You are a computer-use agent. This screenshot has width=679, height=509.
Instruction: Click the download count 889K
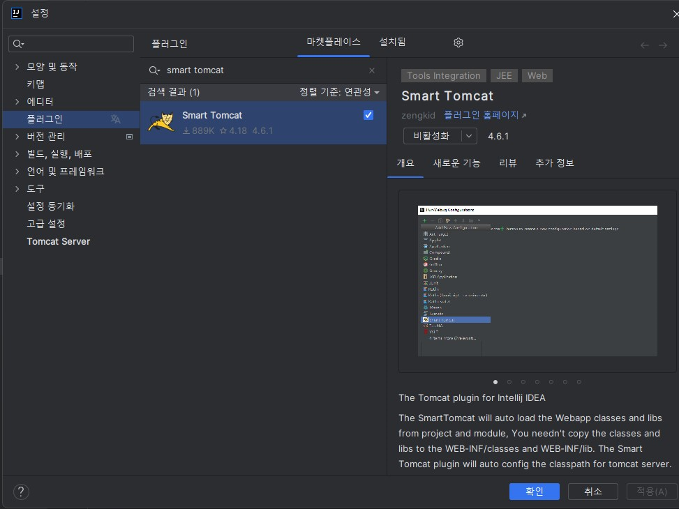pyautogui.click(x=198, y=130)
